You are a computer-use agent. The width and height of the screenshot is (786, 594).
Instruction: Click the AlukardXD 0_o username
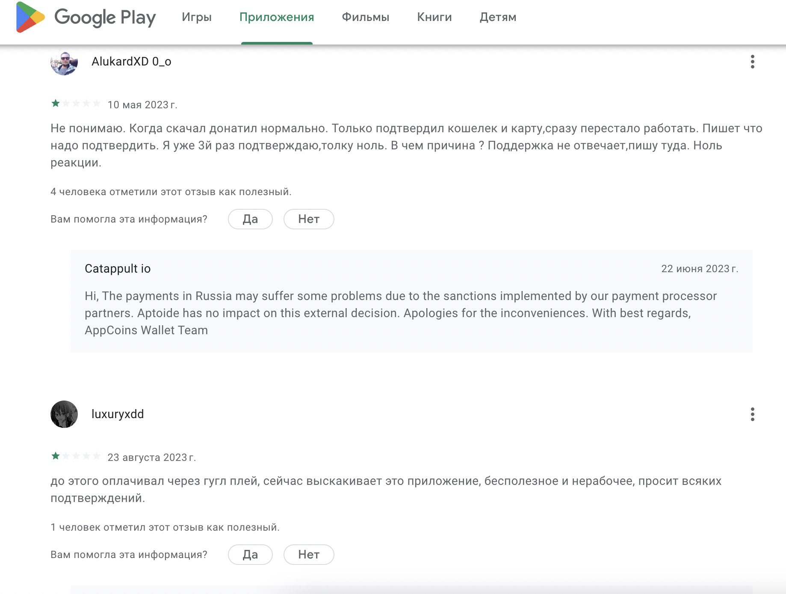(131, 62)
